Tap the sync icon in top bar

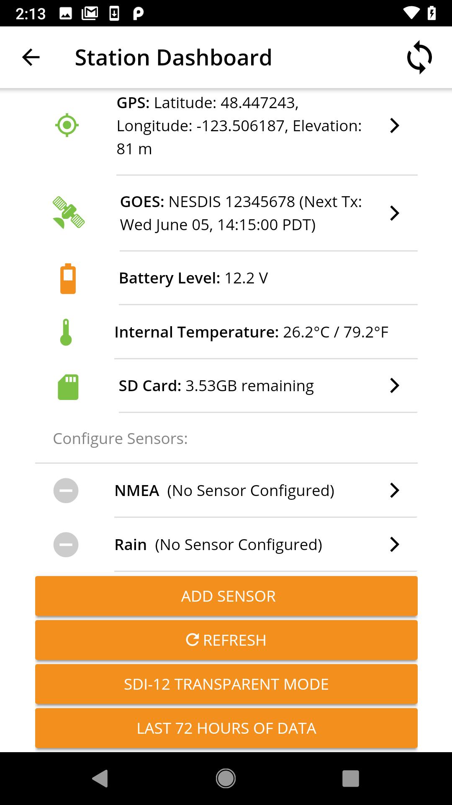coord(419,57)
